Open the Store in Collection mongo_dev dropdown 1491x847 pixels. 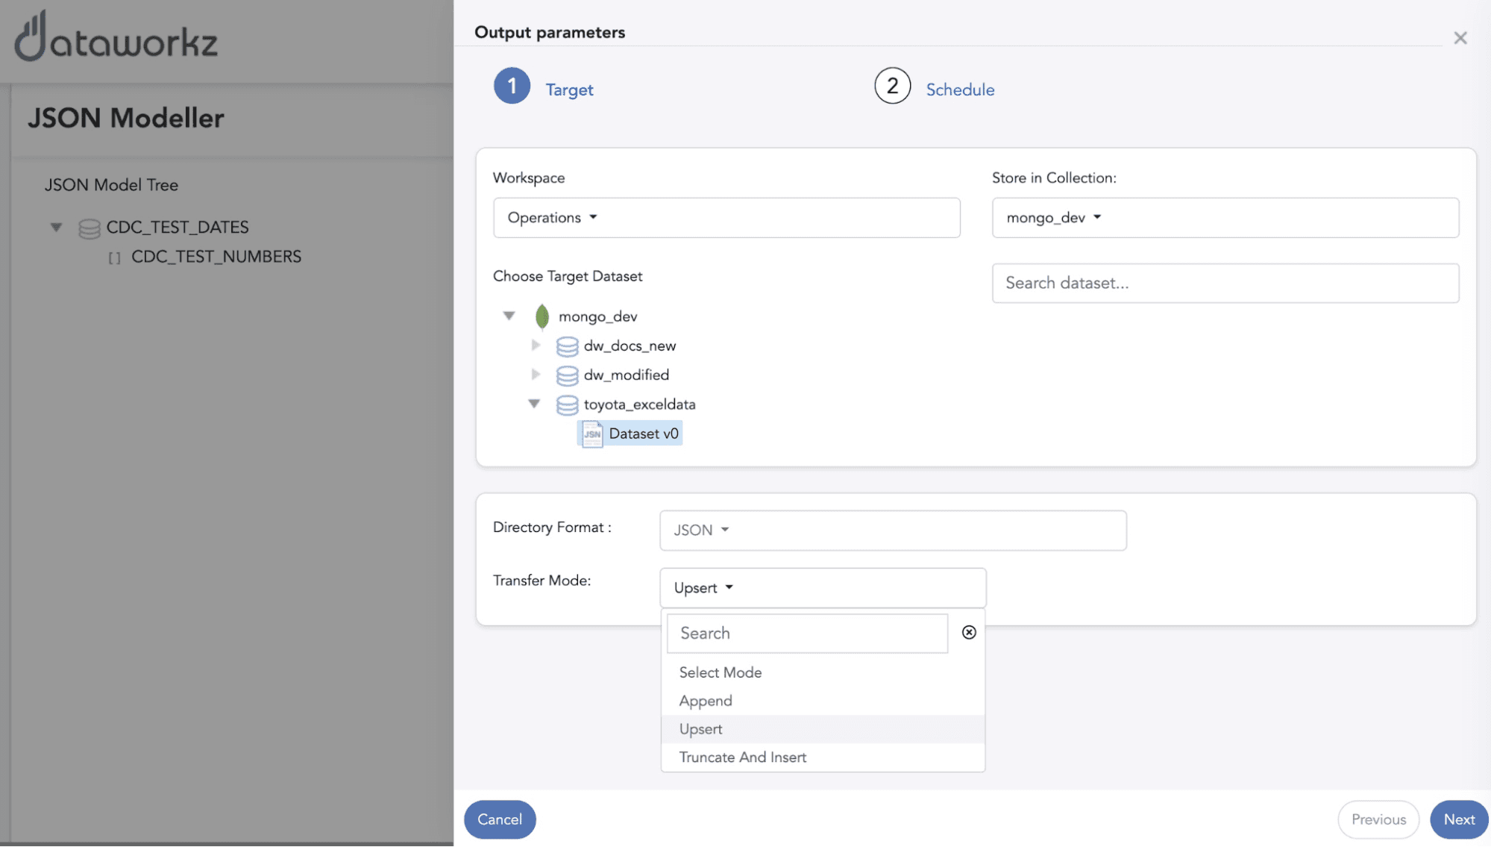pyautogui.click(x=1053, y=218)
